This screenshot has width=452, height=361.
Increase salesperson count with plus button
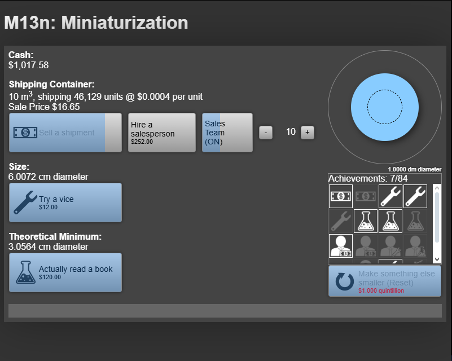coord(307,132)
